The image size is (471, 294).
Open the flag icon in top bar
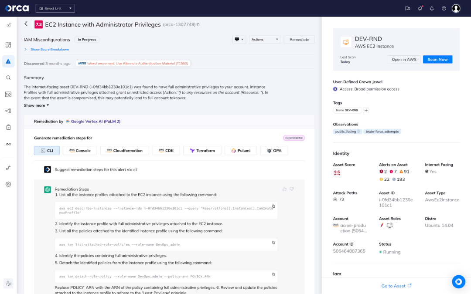pos(408,8)
